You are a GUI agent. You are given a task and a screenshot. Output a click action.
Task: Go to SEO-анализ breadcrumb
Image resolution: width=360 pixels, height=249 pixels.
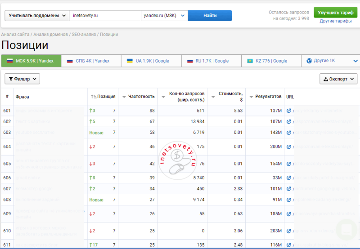[84, 35]
